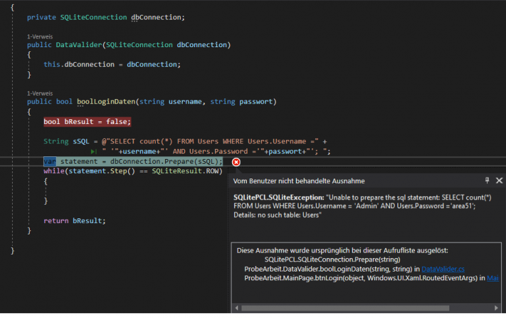Open the truncated Mai source link
This screenshot has height=318, width=506.
point(493,278)
